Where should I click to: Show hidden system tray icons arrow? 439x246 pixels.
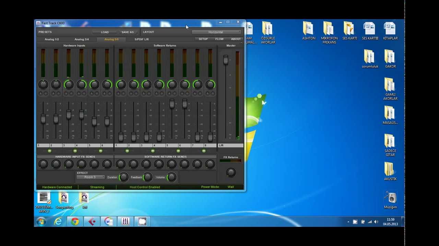pos(348,222)
